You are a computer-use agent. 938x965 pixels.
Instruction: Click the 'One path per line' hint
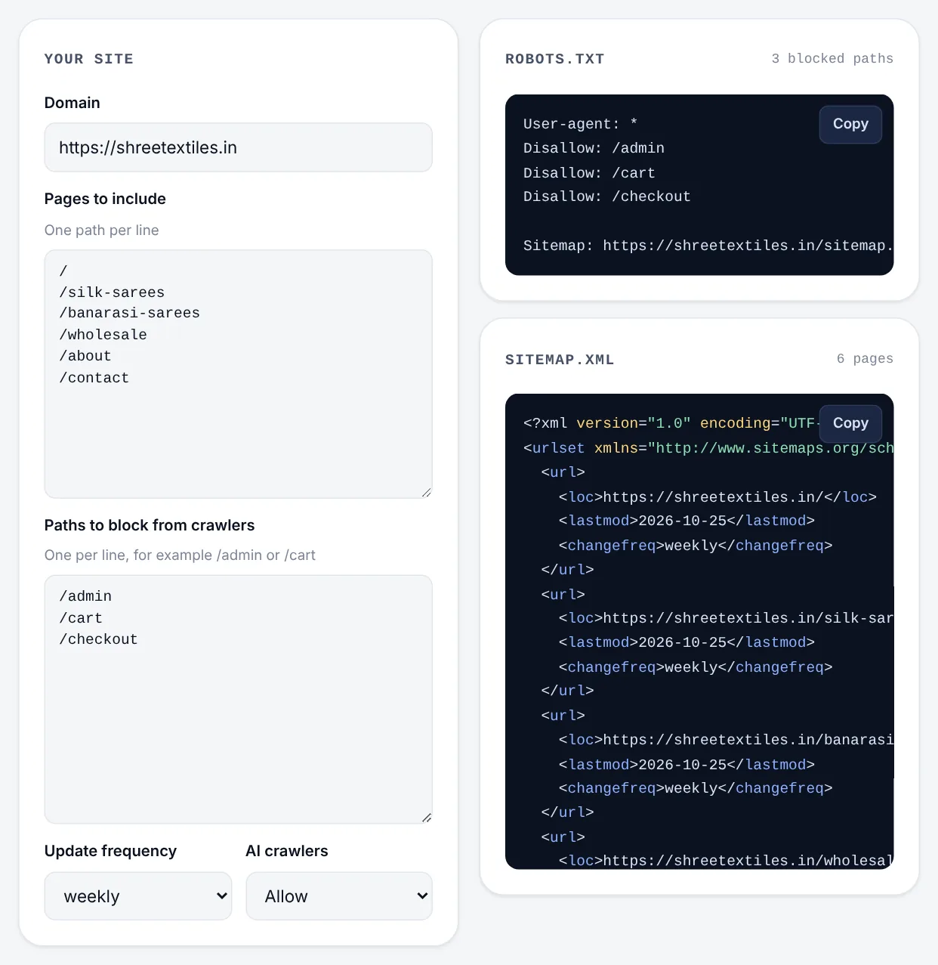[102, 230]
